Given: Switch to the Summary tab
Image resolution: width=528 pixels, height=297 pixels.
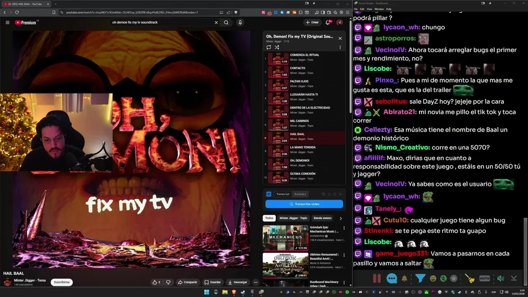Looking at the screenshot, I should point(300,194).
